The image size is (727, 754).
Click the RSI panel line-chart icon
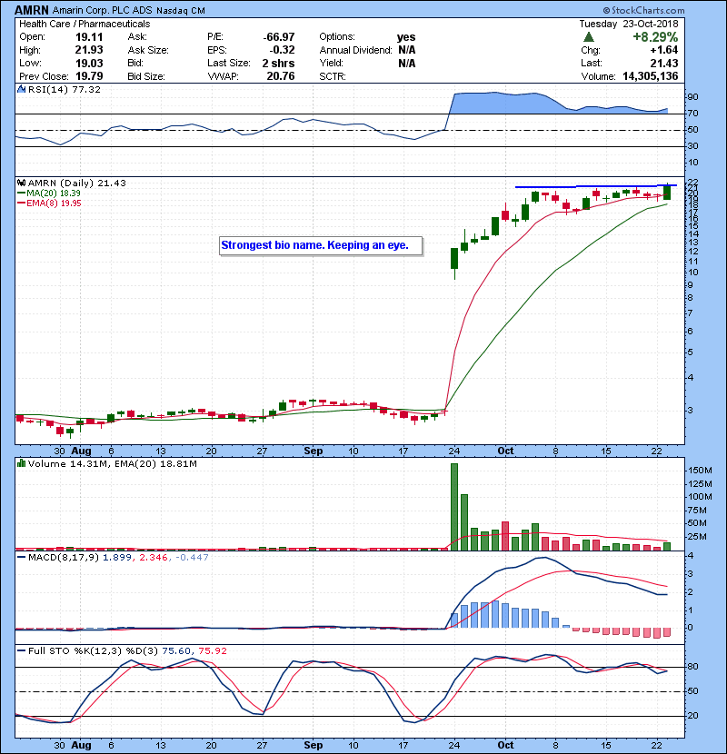21,89
